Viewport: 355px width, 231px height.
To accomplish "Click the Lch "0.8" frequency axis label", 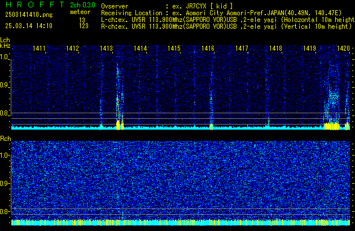I will [x=5, y=113].
